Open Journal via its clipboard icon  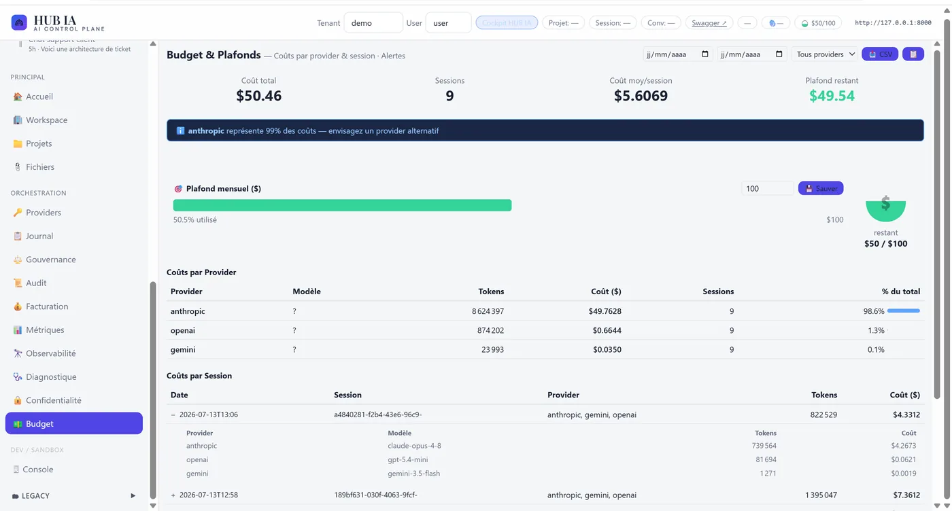18,236
